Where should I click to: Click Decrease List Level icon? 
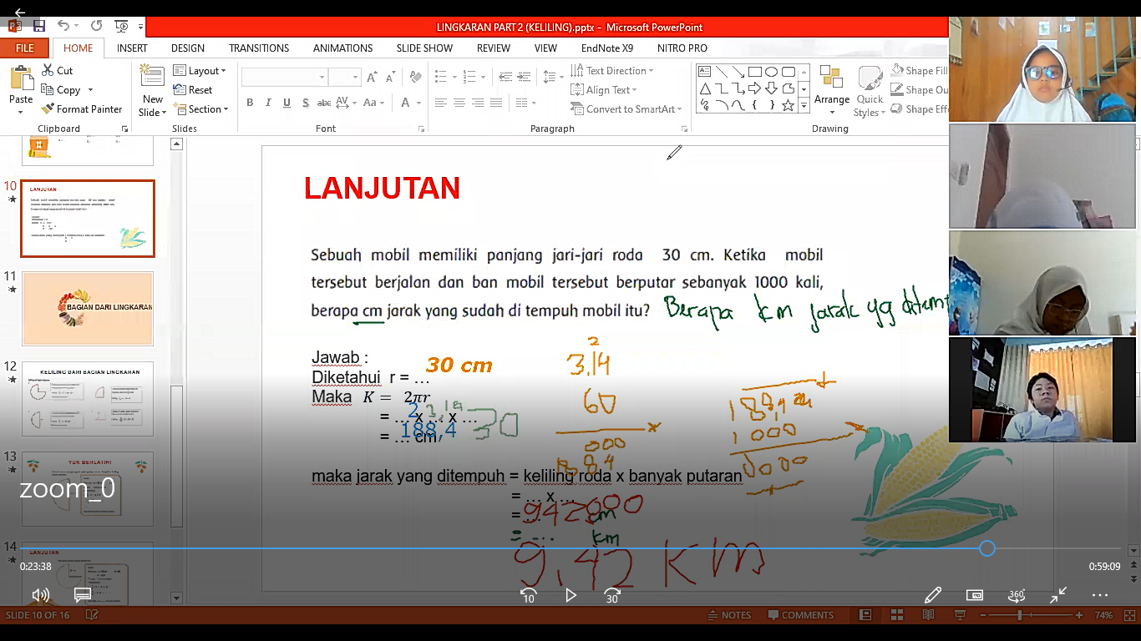(x=505, y=77)
